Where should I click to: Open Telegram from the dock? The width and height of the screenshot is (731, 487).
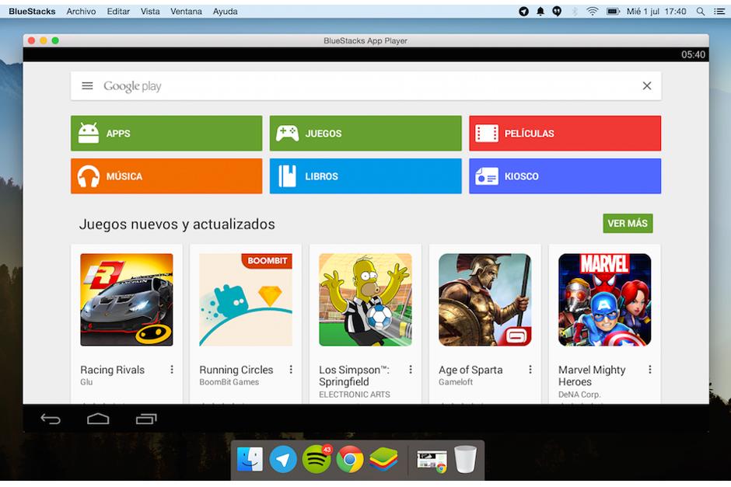[x=282, y=460]
